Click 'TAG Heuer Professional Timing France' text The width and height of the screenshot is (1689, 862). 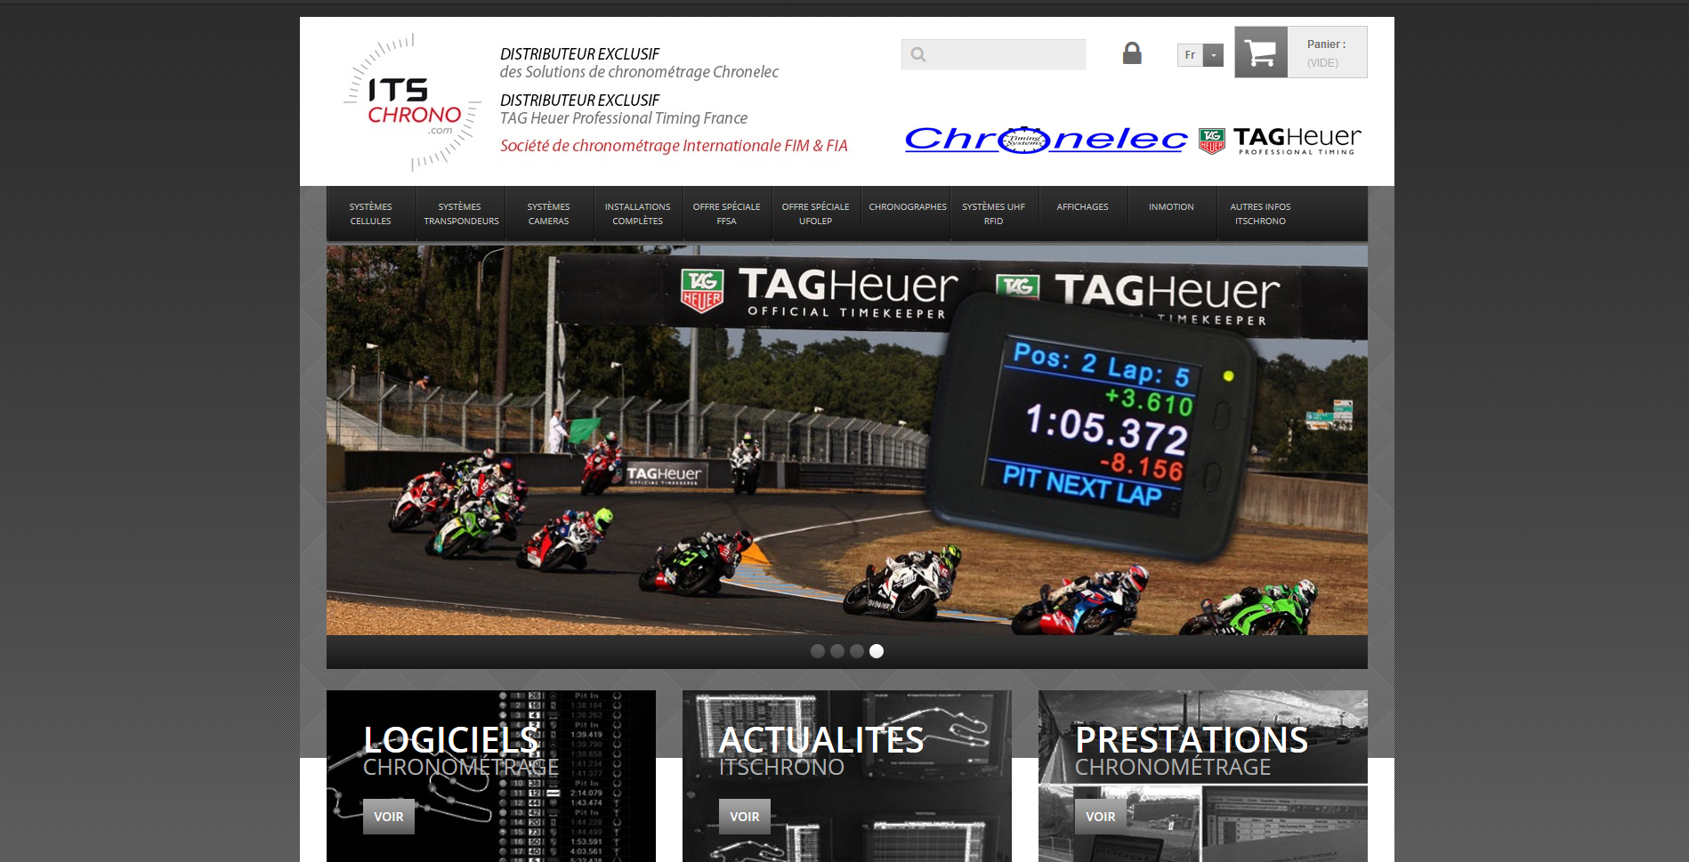(x=624, y=118)
